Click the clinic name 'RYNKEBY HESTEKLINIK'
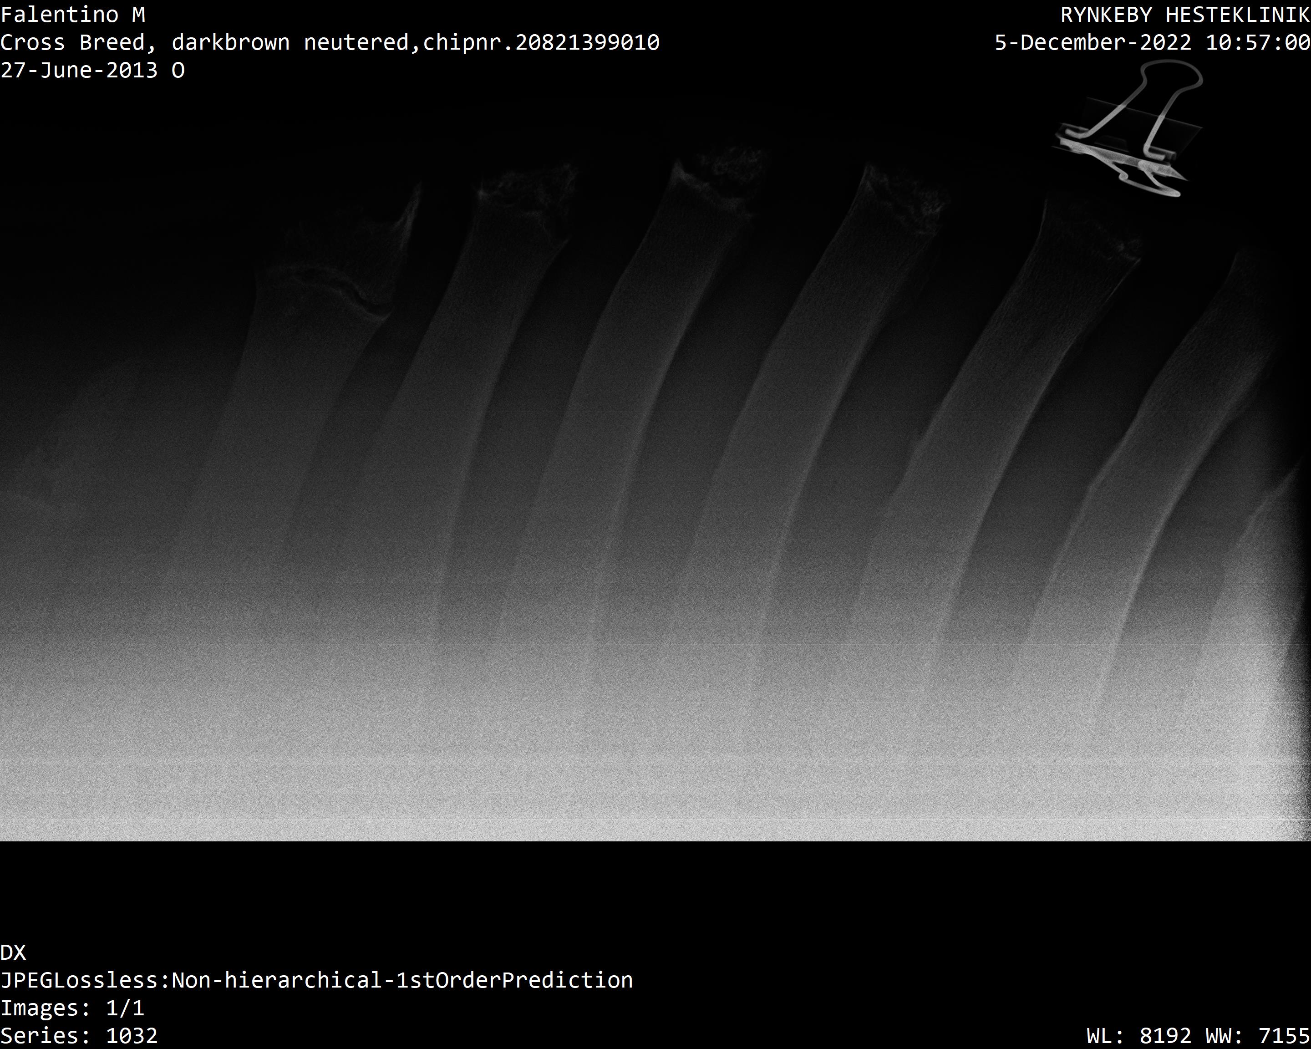 [1185, 15]
